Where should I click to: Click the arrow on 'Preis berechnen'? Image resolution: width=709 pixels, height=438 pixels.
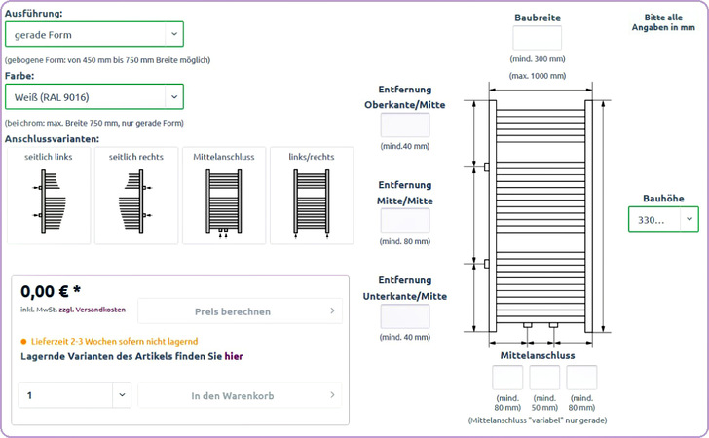(332, 311)
